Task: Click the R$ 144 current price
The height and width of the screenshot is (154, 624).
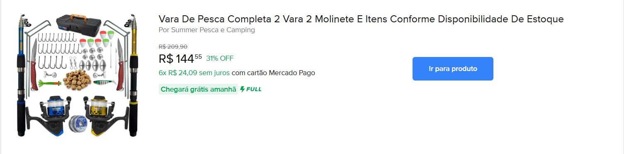Action: click(180, 59)
